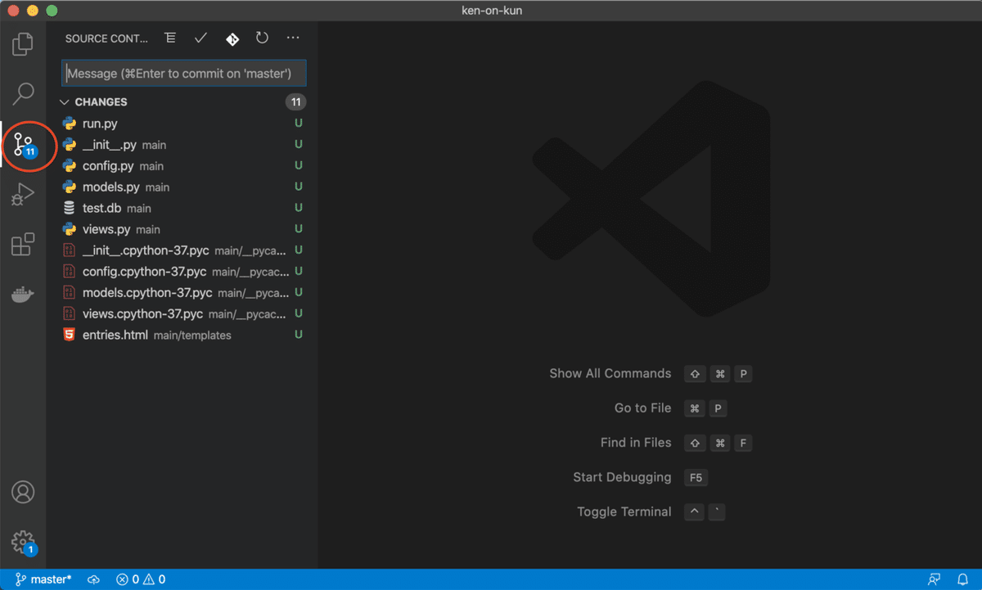Click the untracked U status of test.db
The image size is (982, 590).
point(299,208)
